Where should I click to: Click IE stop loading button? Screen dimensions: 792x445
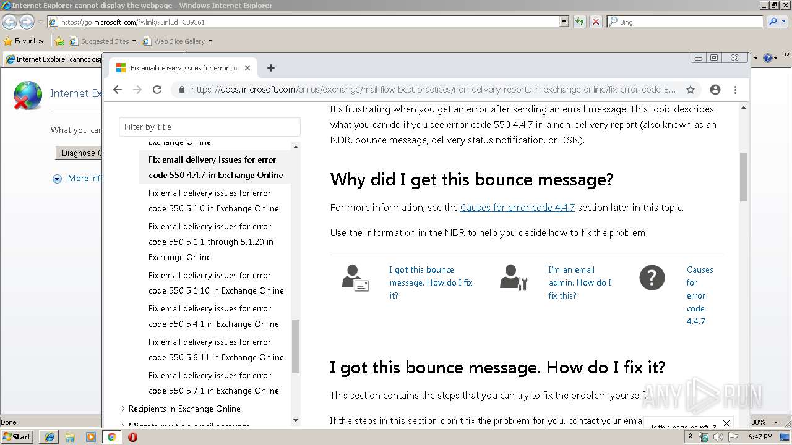point(595,22)
